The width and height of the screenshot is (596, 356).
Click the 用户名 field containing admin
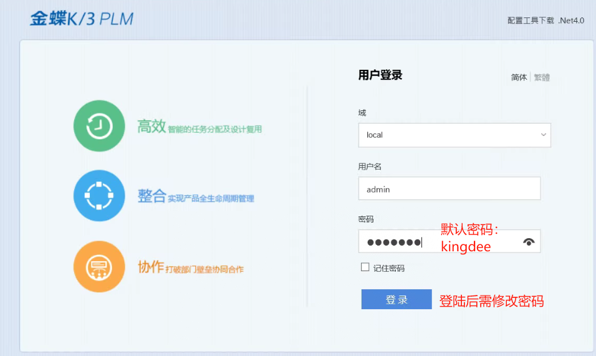coord(449,188)
